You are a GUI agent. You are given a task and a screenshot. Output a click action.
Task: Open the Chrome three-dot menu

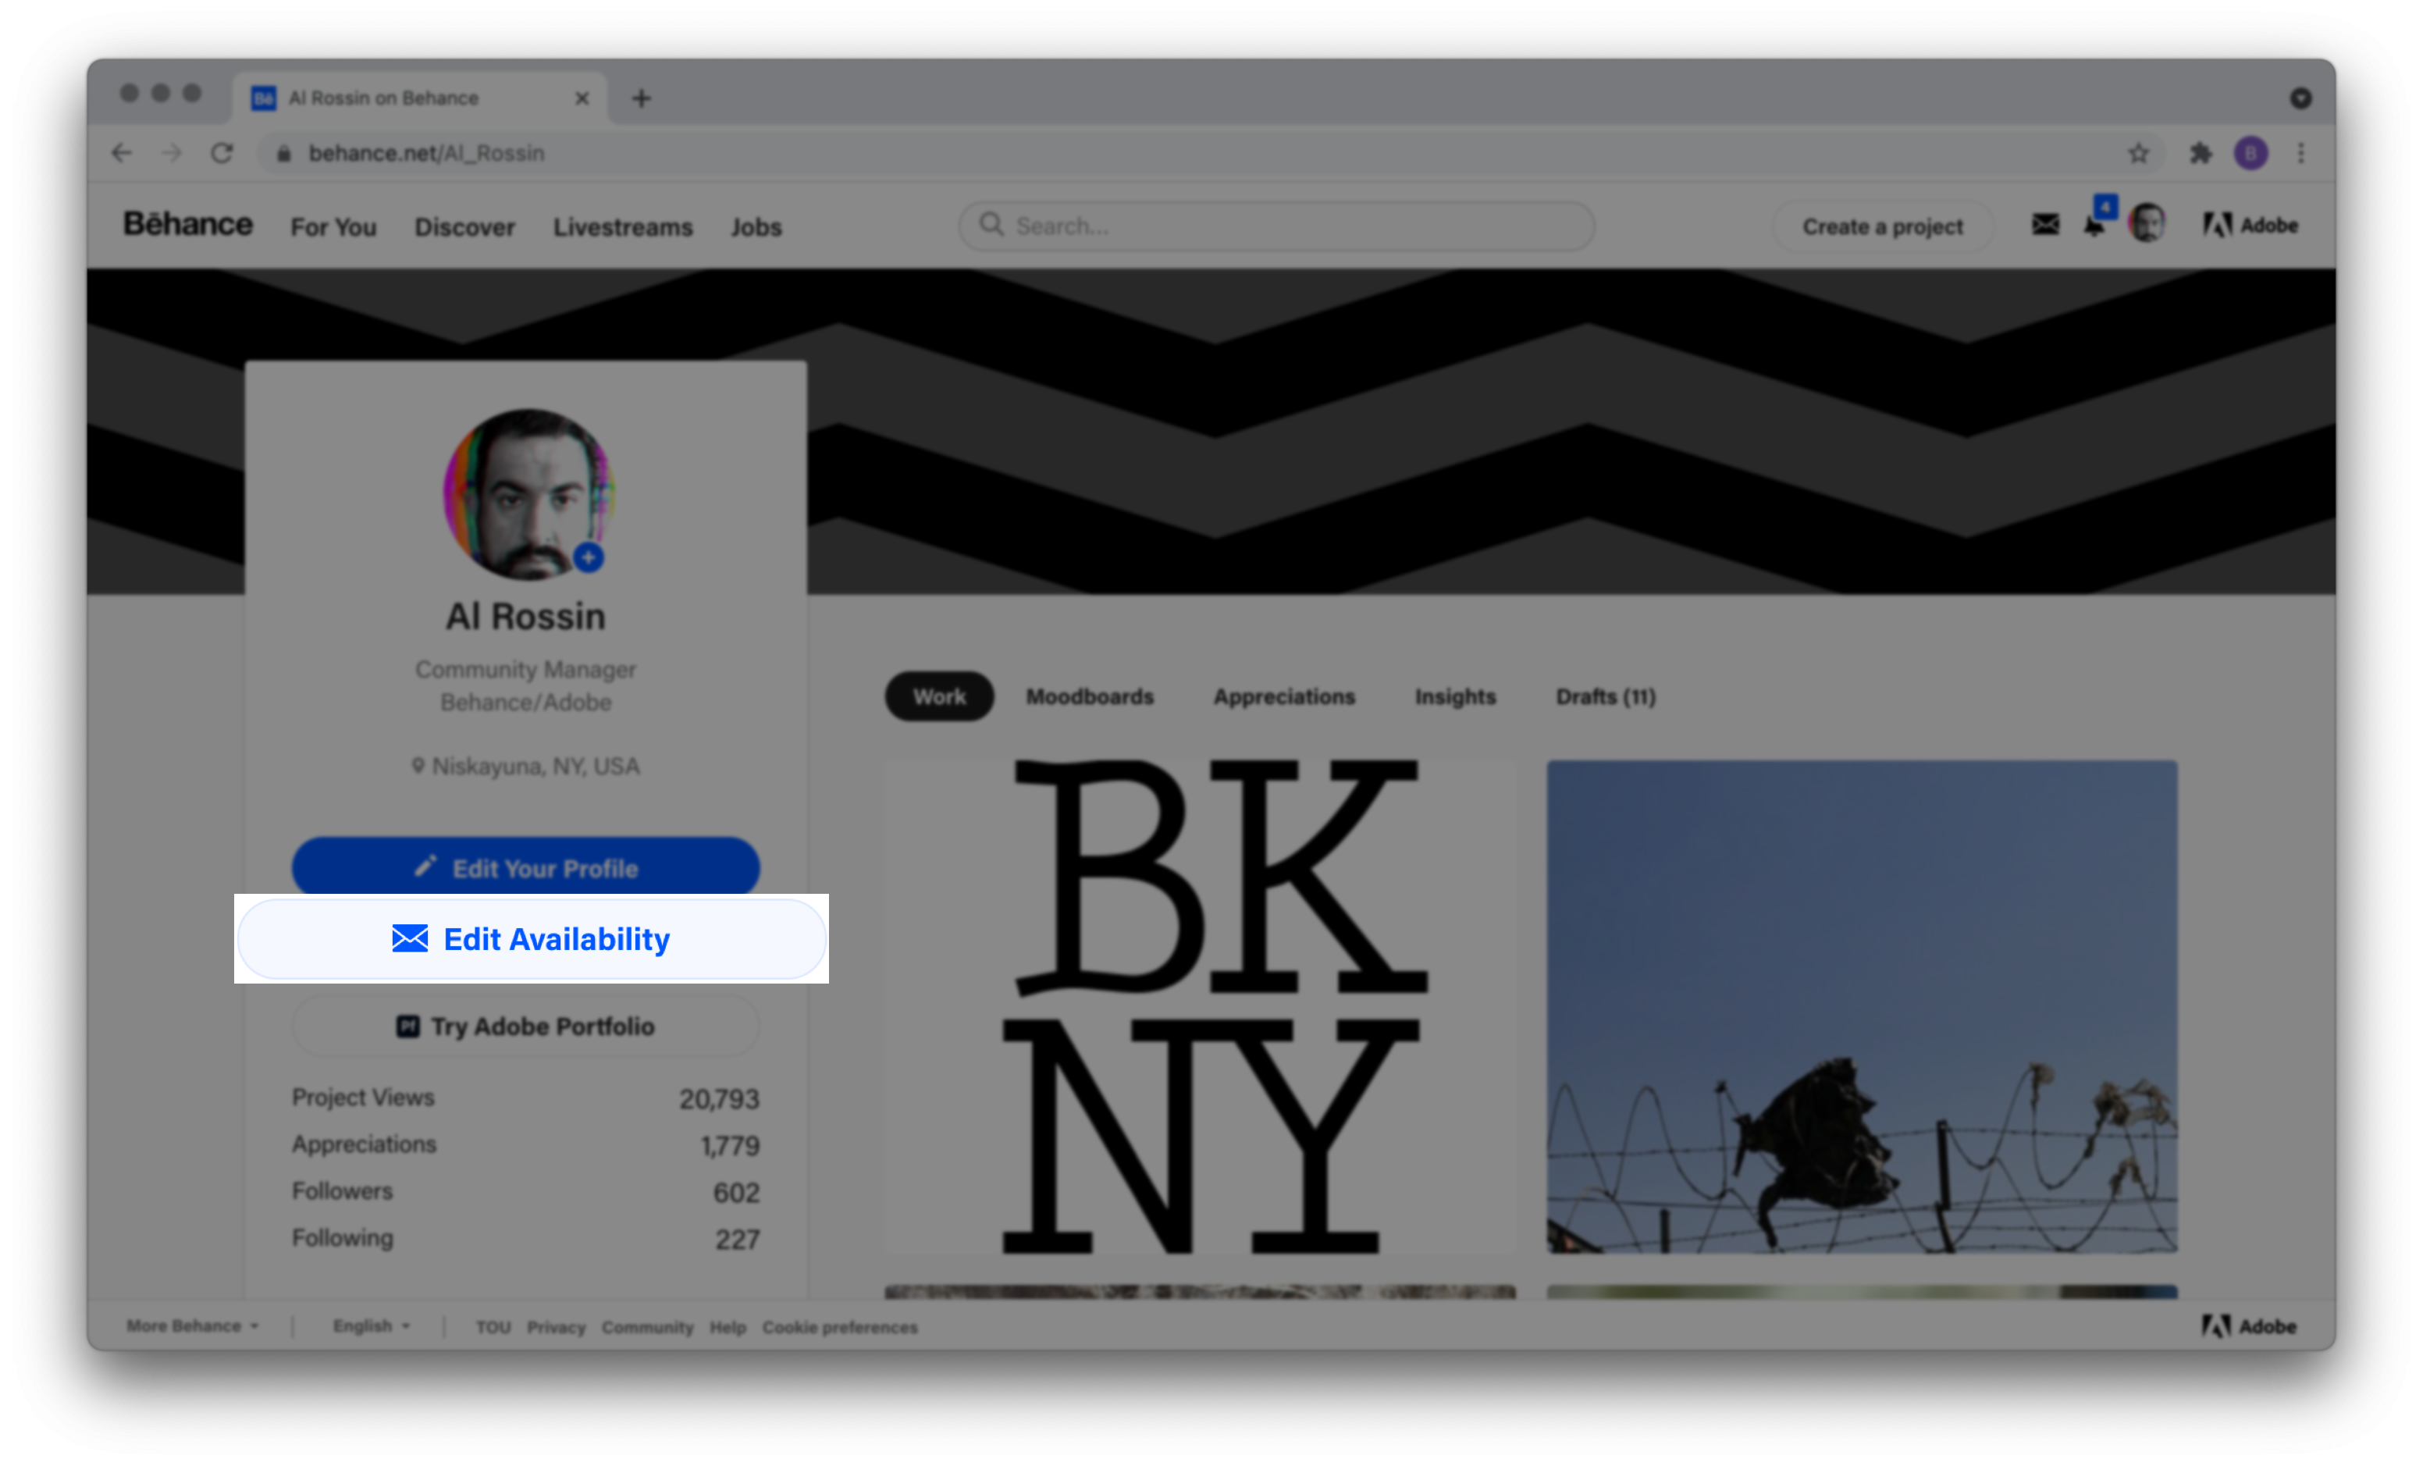[2301, 153]
